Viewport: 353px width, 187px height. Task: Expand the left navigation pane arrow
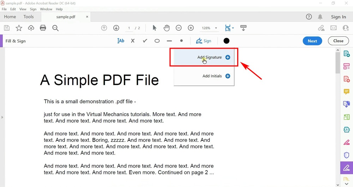click(2, 117)
